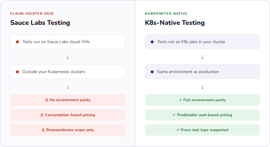
Task: Click the red dot beside Outside your Kubernetes clusters
Action: [17, 72]
